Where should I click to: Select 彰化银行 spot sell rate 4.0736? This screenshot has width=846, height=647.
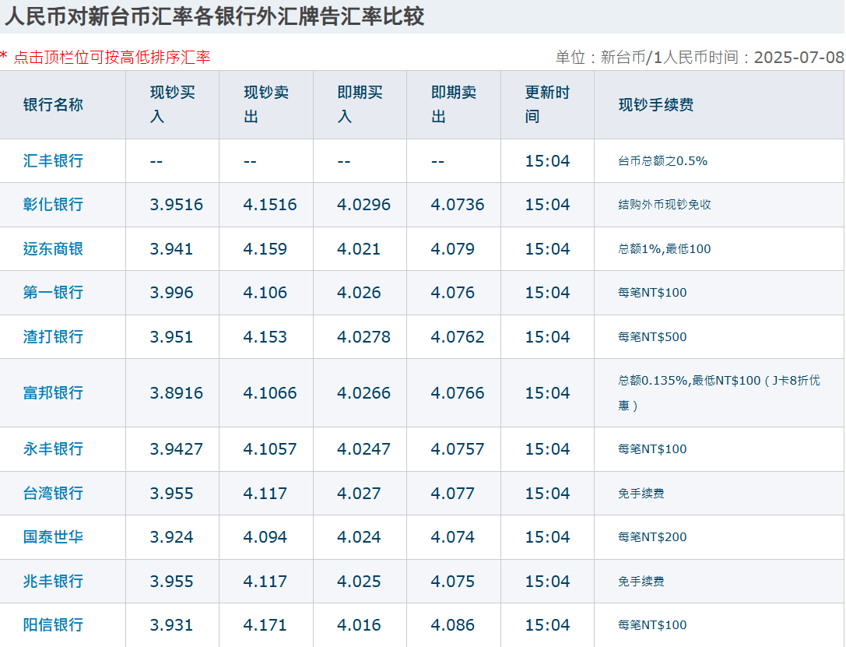(x=458, y=205)
